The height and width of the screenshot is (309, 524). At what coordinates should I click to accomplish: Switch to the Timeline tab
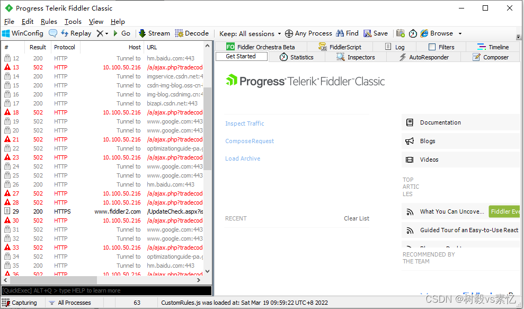[493, 47]
